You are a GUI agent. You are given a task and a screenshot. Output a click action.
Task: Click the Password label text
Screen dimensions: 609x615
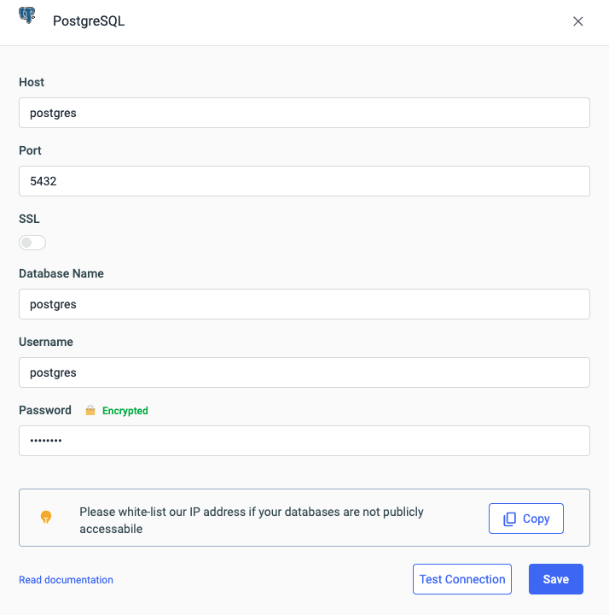[45, 410]
